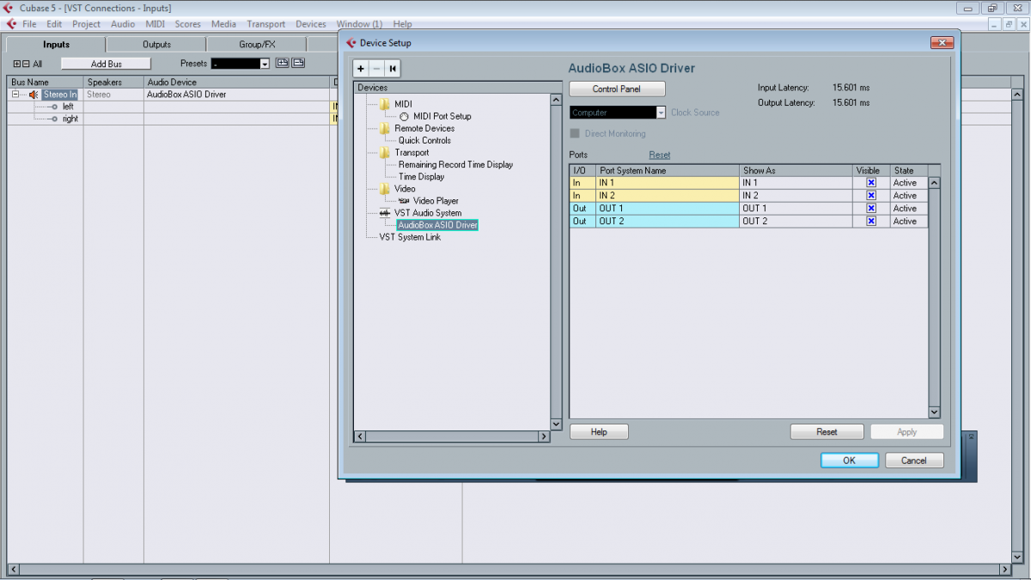This screenshot has width=1031, height=580.
Task: Click the MIDI Port Setup dial icon
Action: (x=405, y=117)
